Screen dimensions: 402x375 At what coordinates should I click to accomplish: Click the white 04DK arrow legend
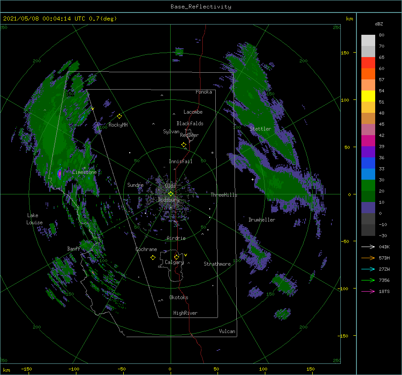pos(368,247)
